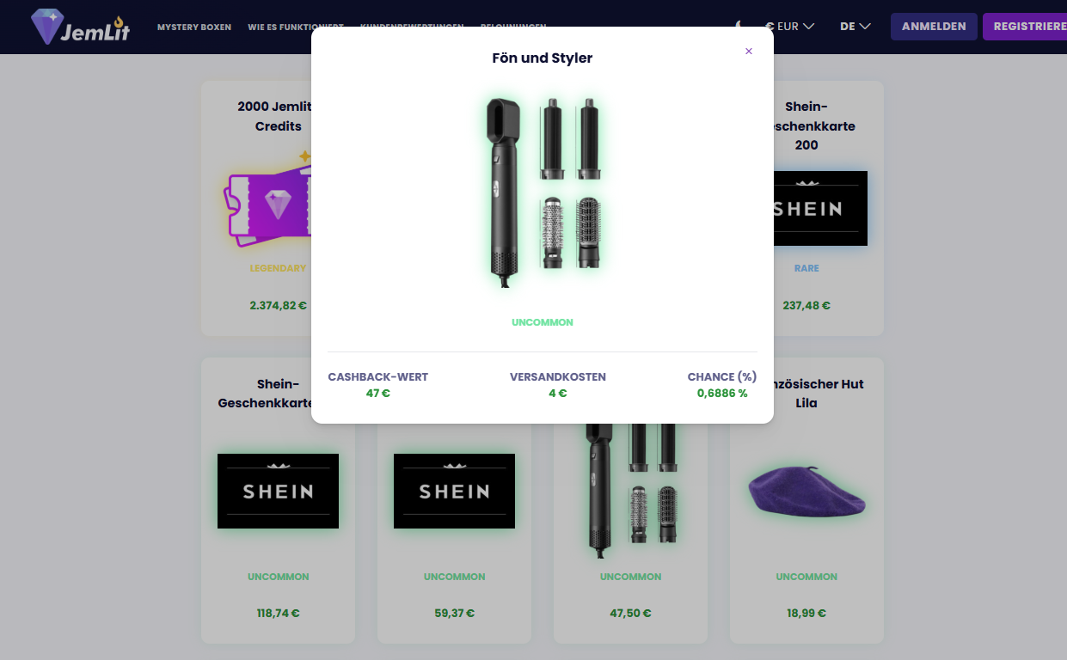Open the EUR currency dropdown
Screen dimensions: 1067x660
[790, 27]
